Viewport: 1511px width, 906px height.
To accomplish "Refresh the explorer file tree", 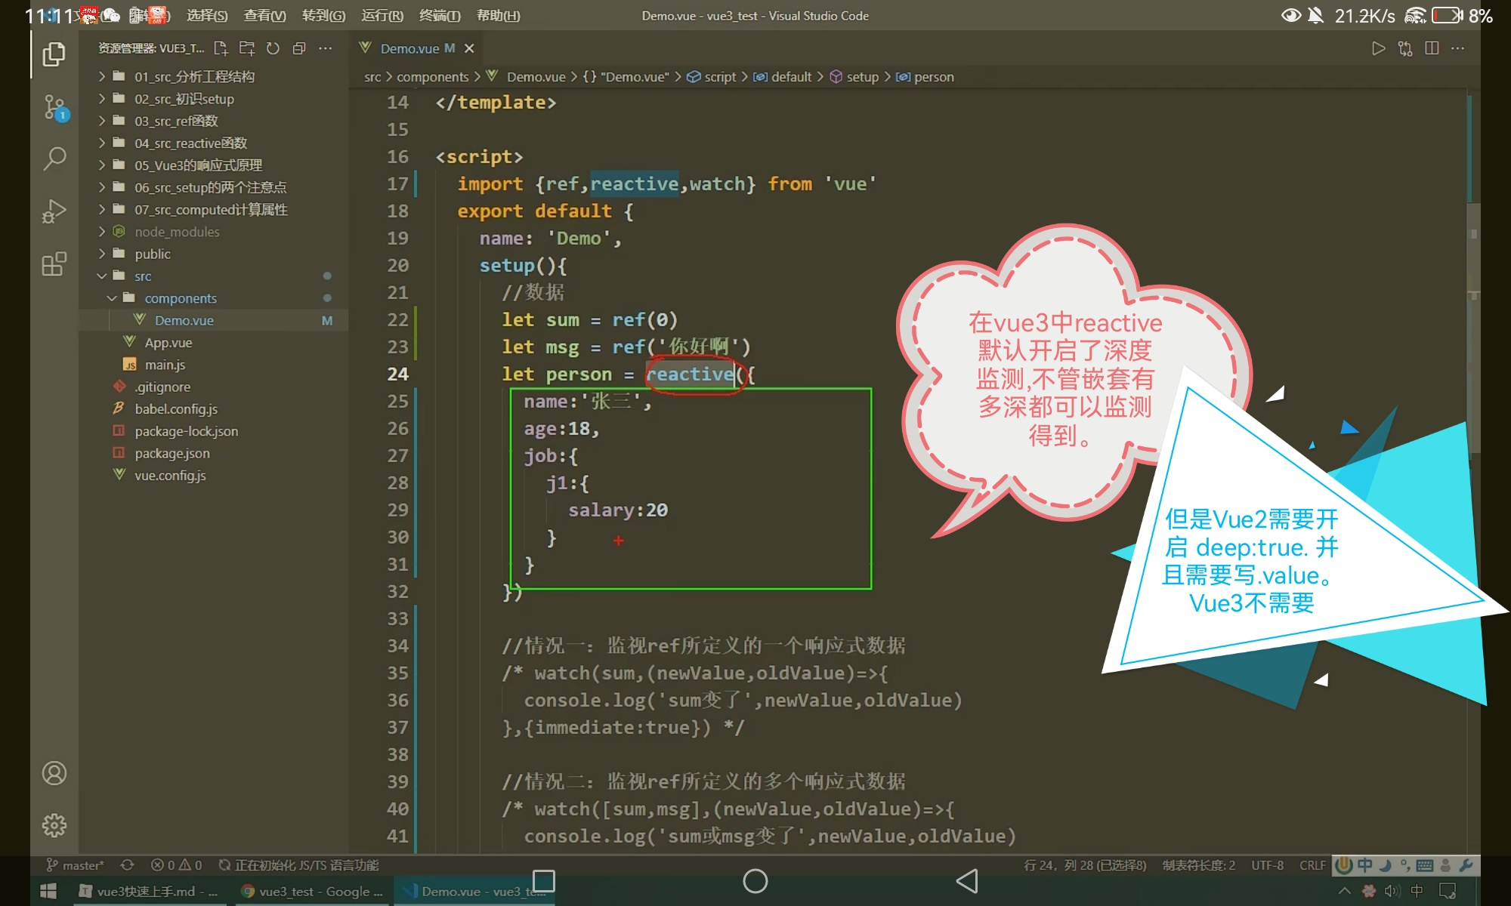I will [273, 48].
